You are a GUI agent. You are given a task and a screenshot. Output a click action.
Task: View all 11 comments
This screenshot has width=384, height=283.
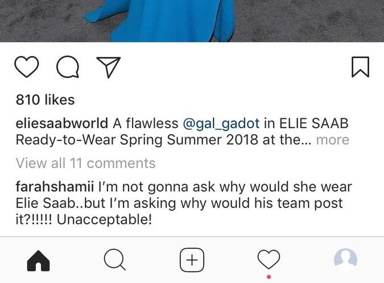click(85, 163)
